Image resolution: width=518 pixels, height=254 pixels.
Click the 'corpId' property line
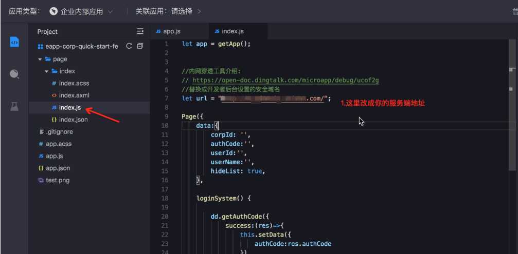(230, 135)
